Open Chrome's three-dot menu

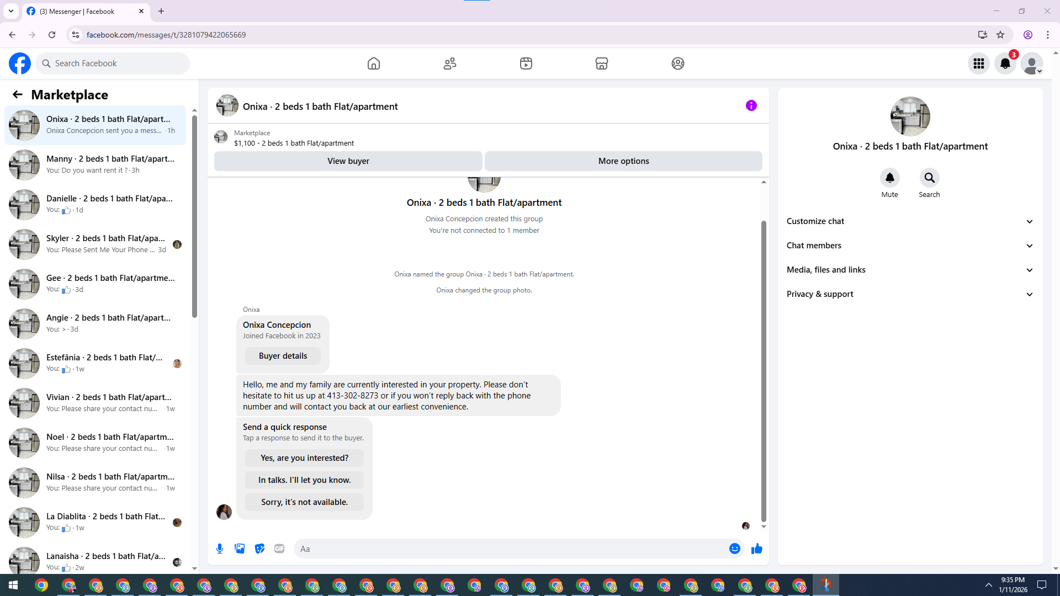1048,35
